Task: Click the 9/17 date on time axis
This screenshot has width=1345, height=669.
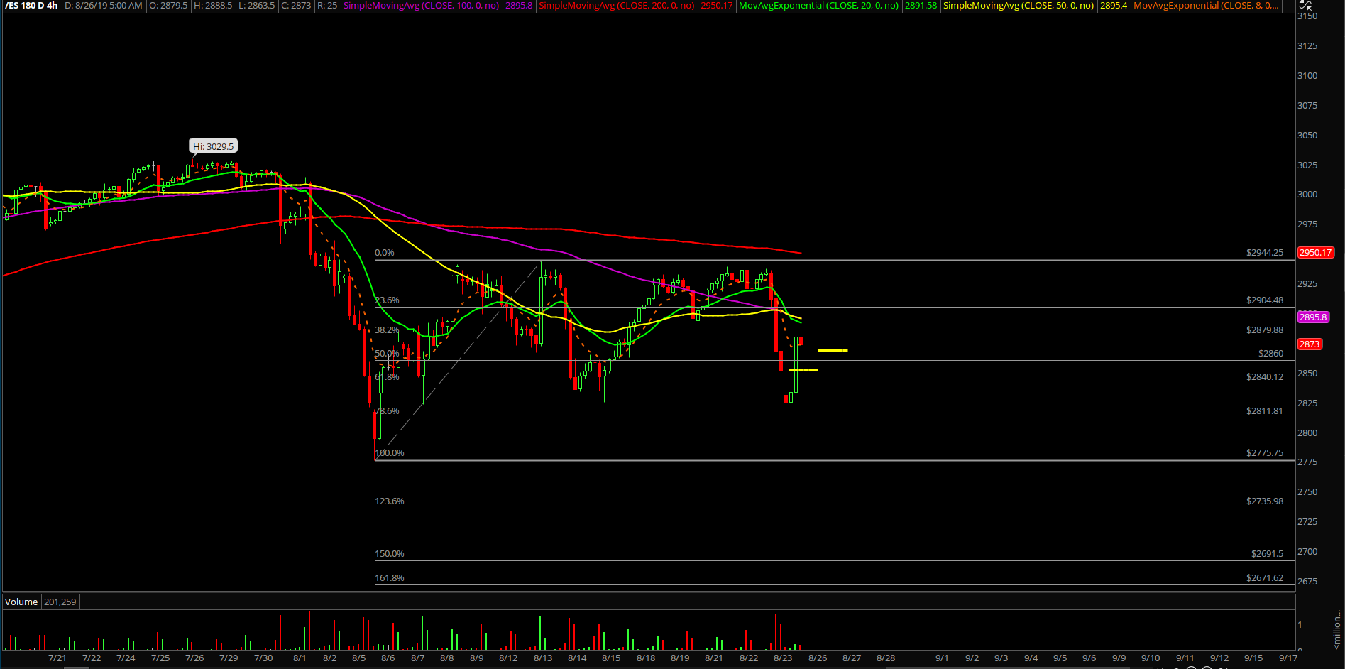Action: [x=1288, y=658]
